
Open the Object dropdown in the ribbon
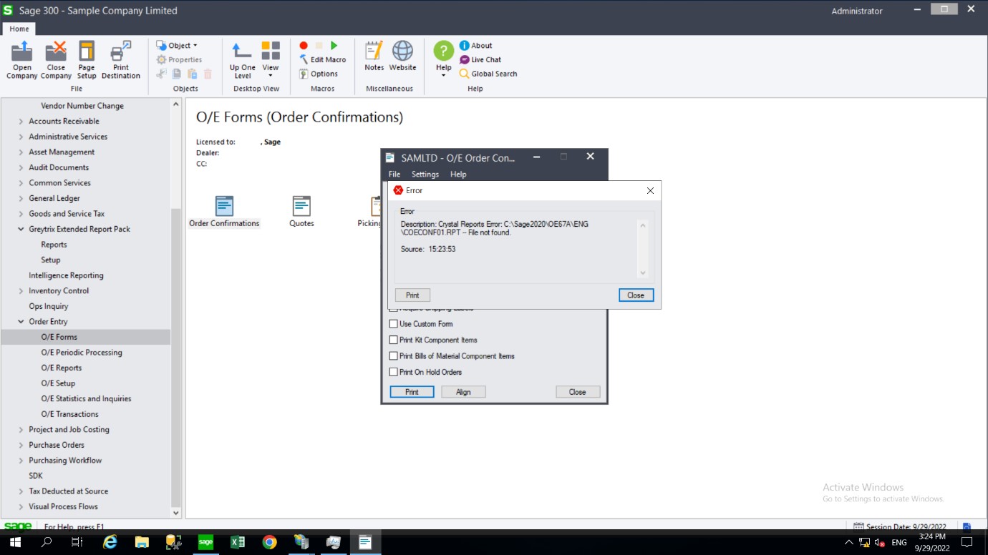point(177,46)
